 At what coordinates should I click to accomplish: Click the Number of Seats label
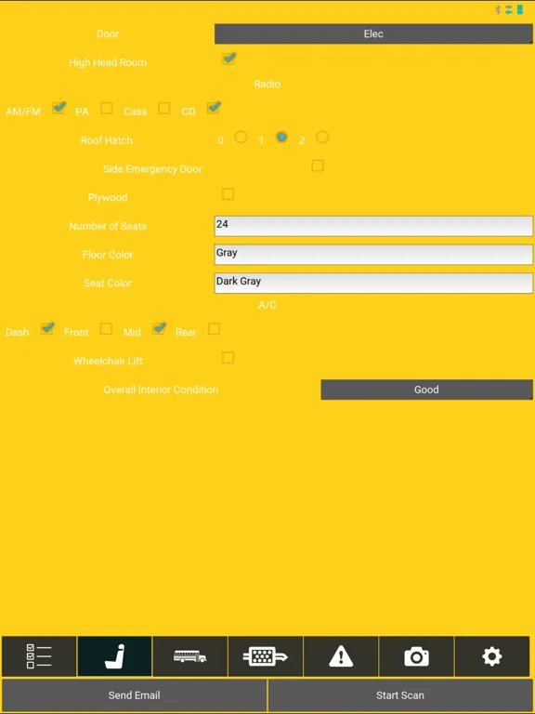pos(108,226)
